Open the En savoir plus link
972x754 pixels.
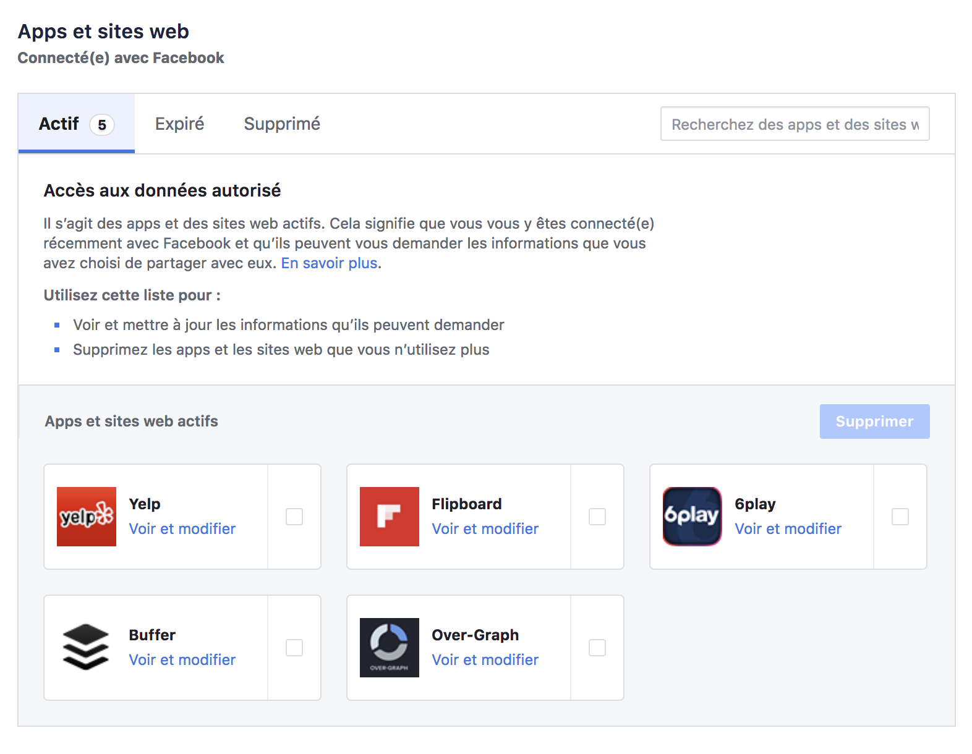point(330,263)
